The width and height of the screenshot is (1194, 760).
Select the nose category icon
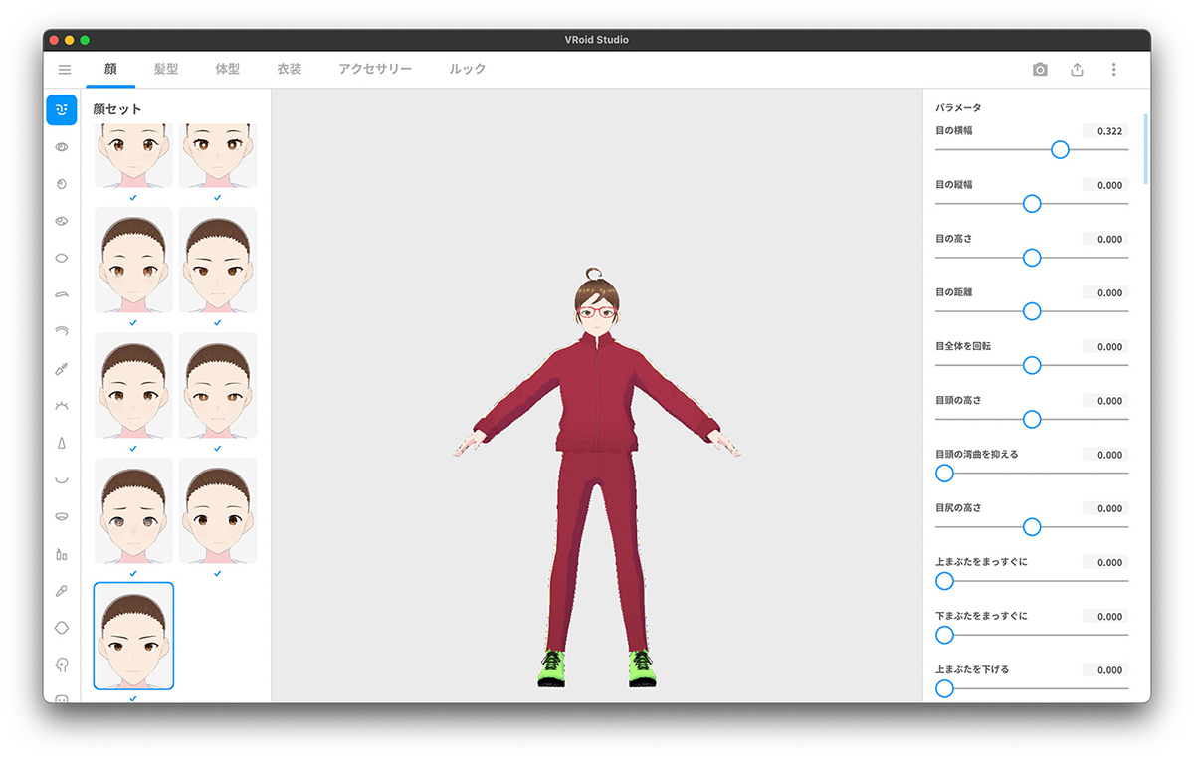62,443
